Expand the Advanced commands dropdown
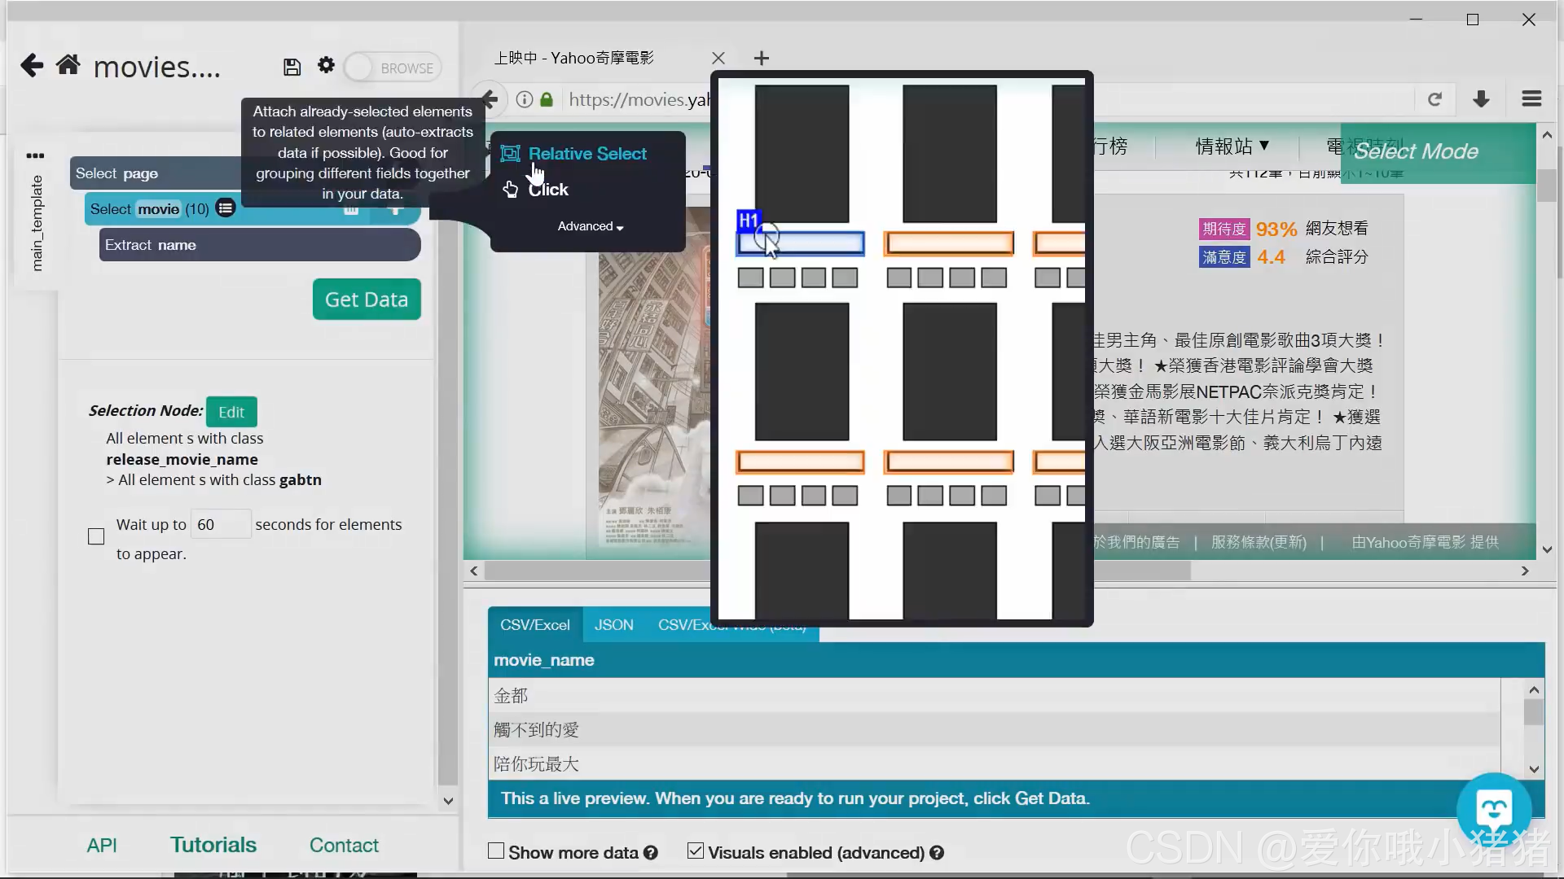Image resolution: width=1564 pixels, height=879 pixels. (x=591, y=227)
